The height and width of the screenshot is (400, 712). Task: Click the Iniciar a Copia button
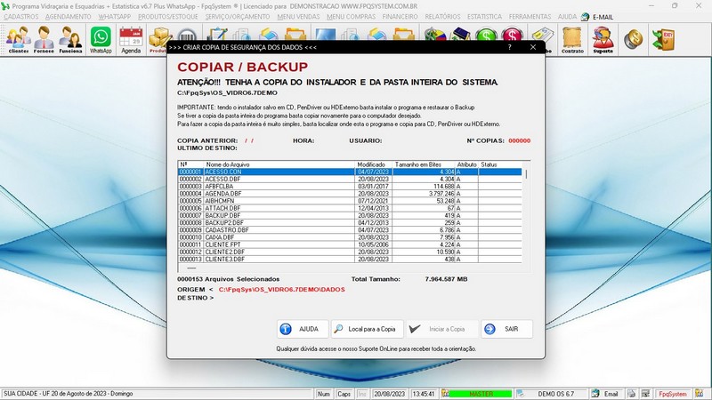442,329
